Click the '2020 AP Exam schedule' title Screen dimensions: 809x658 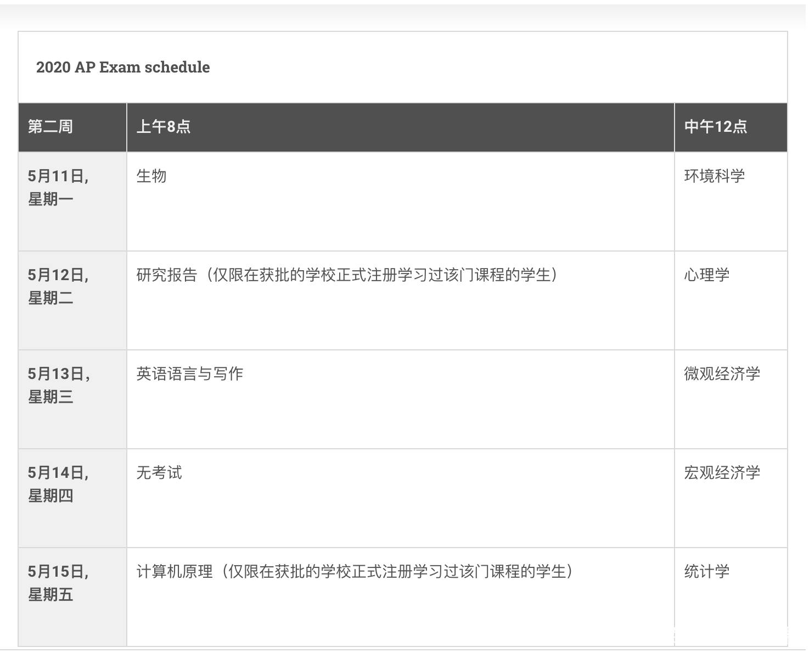(x=123, y=67)
